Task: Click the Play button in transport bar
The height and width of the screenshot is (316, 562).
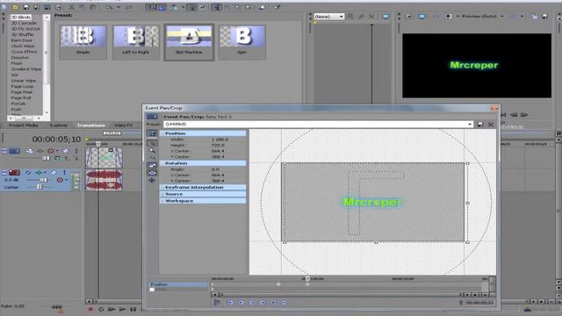Action: click(123, 309)
